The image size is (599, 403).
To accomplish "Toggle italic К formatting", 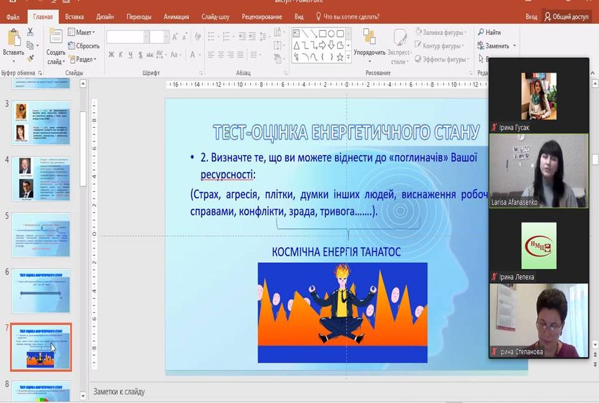I will click(120, 55).
